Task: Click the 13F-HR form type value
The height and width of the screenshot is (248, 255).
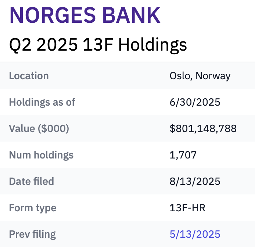Action: click(x=187, y=208)
